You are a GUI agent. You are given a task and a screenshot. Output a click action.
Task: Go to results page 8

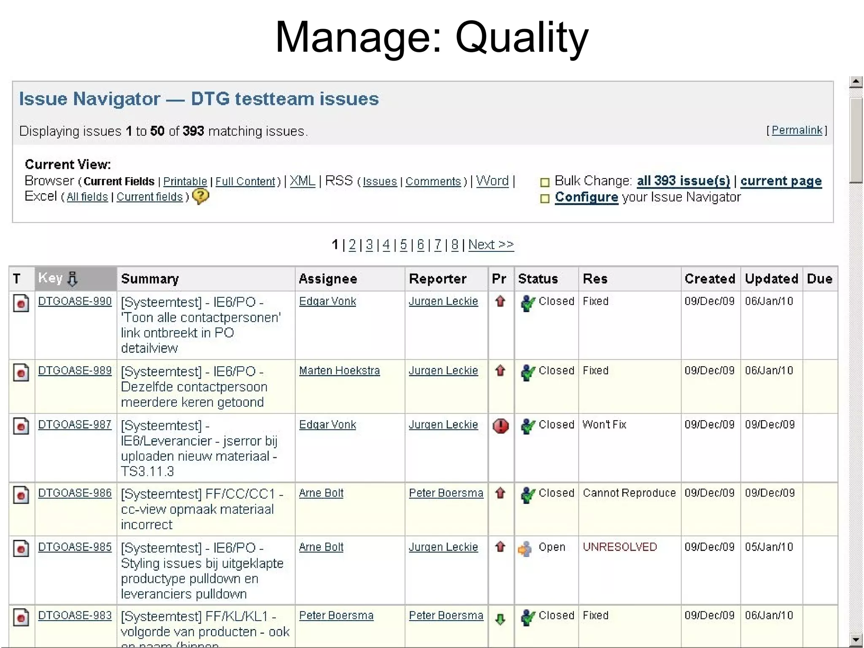point(454,244)
